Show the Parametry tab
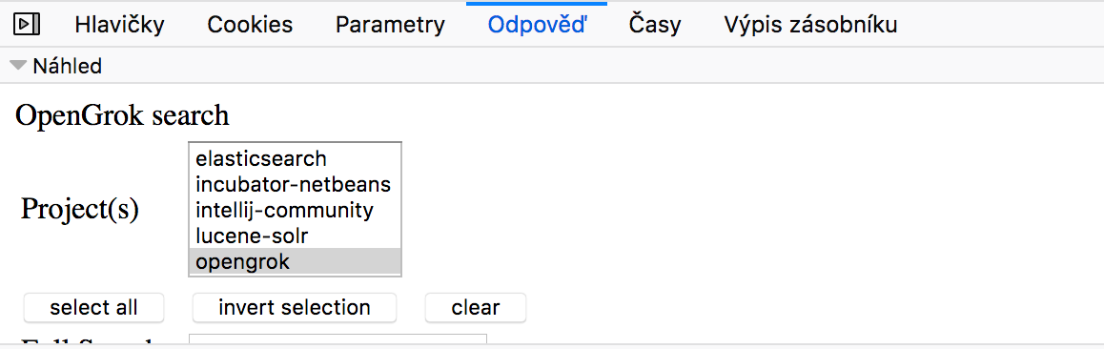The height and width of the screenshot is (349, 1104). pos(390,26)
